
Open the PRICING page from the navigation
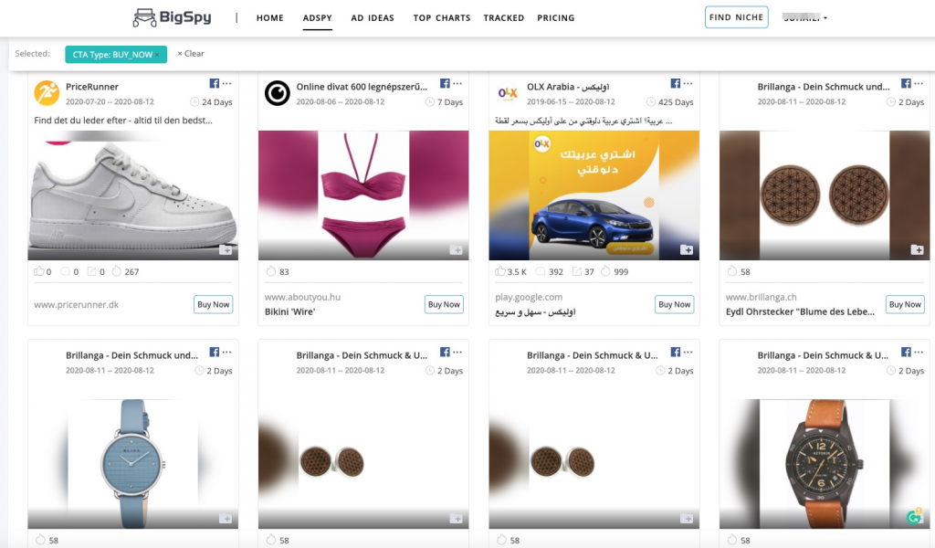coord(556,17)
